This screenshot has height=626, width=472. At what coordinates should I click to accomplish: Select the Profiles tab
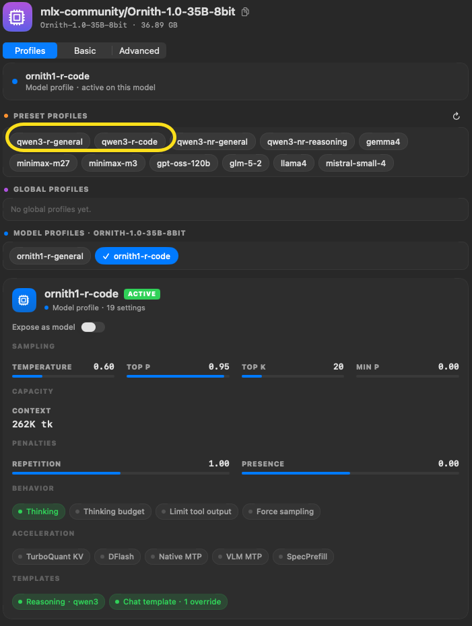30,50
